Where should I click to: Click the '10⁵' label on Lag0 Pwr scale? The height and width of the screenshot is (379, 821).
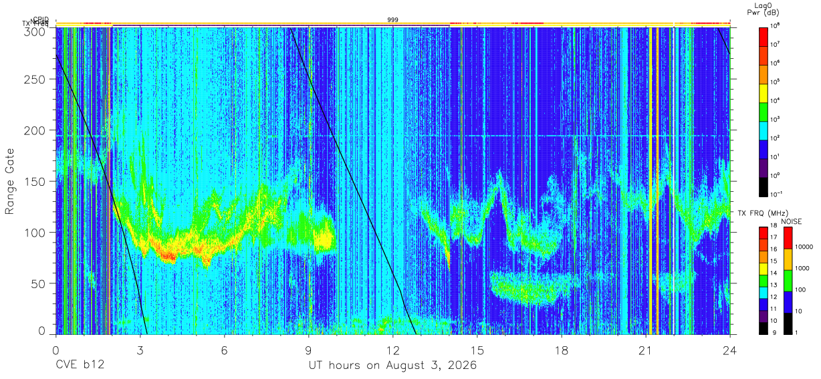[776, 81]
